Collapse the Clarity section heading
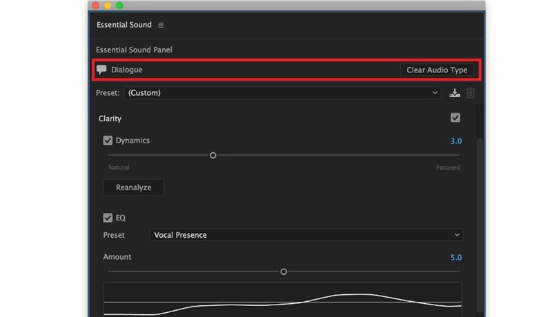Viewport: 552px width, 317px height. click(x=110, y=119)
